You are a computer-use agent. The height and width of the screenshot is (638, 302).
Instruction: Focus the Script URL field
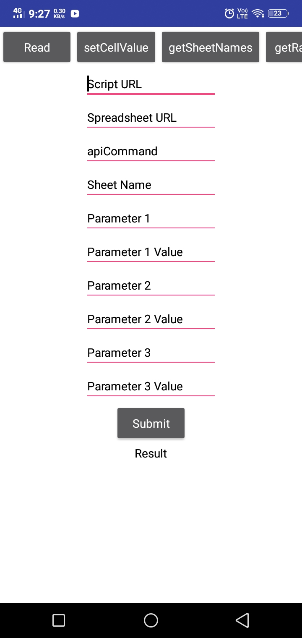(x=151, y=84)
